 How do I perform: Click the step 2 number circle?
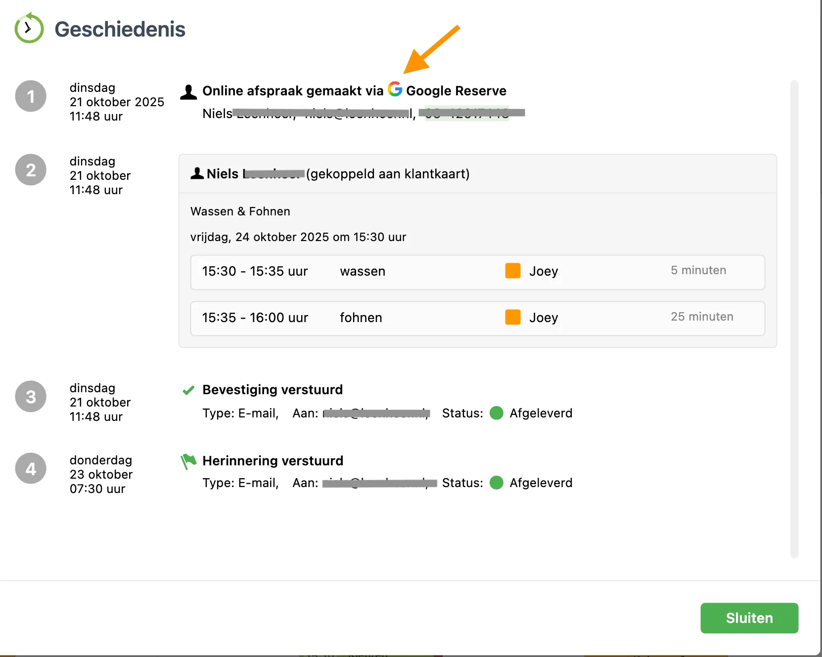31,170
